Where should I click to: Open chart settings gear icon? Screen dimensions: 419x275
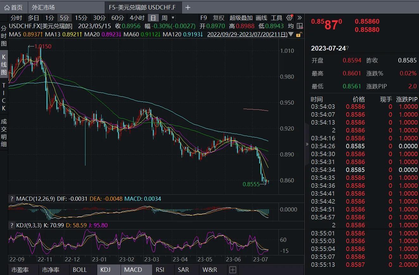tap(289, 18)
